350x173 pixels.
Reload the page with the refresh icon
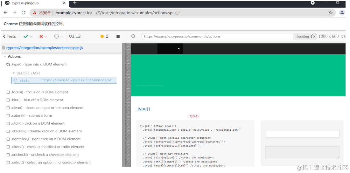[24, 13]
